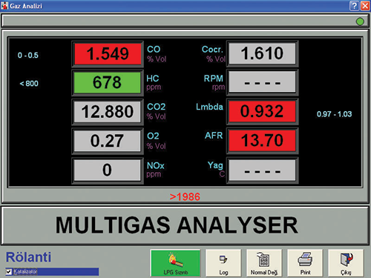Click the NOx value 0 field

point(108,170)
